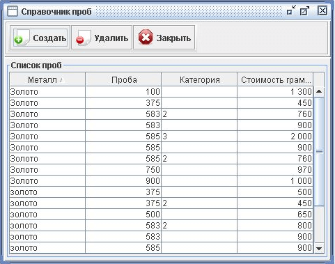Click the scrollbar up arrow
This screenshot has height=264, width=335.
click(319, 91)
